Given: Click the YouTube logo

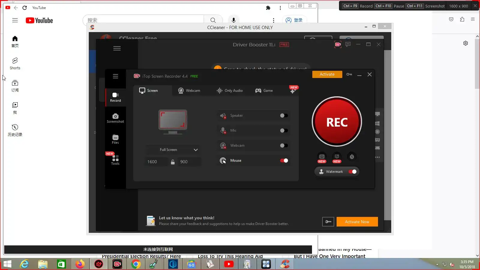Looking at the screenshot, I should click(x=39, y=20).
